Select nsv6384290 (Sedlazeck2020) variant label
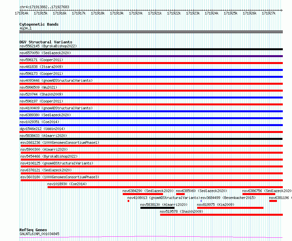 [x=148, y=191]
